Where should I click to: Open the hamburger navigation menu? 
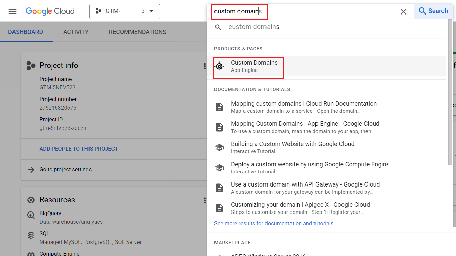pos(12,11)
